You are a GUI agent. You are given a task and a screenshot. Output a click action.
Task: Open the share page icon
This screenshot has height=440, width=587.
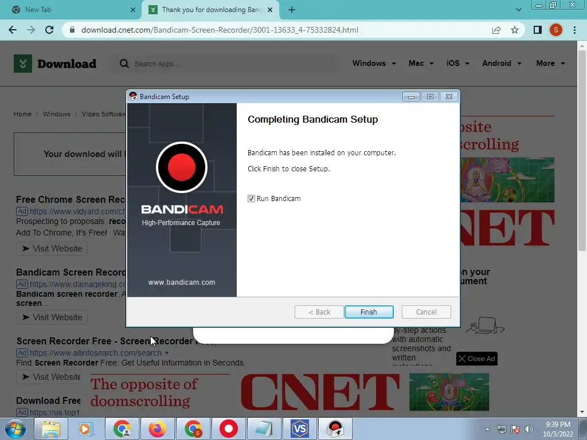click(x=496, y=30)
